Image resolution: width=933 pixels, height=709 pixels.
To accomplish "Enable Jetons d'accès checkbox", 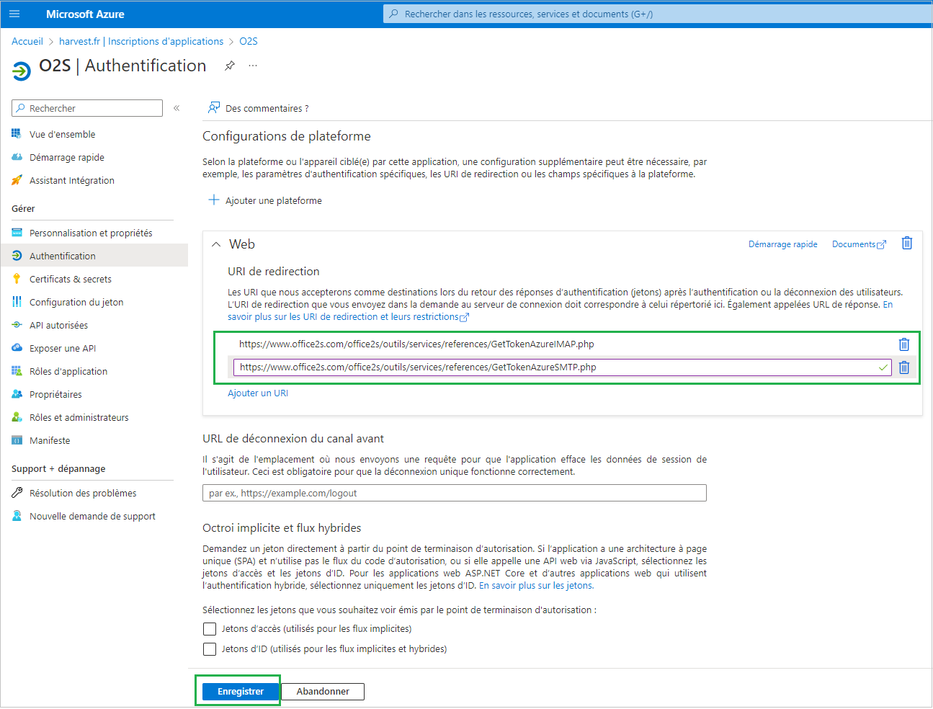I will (210, 629).
